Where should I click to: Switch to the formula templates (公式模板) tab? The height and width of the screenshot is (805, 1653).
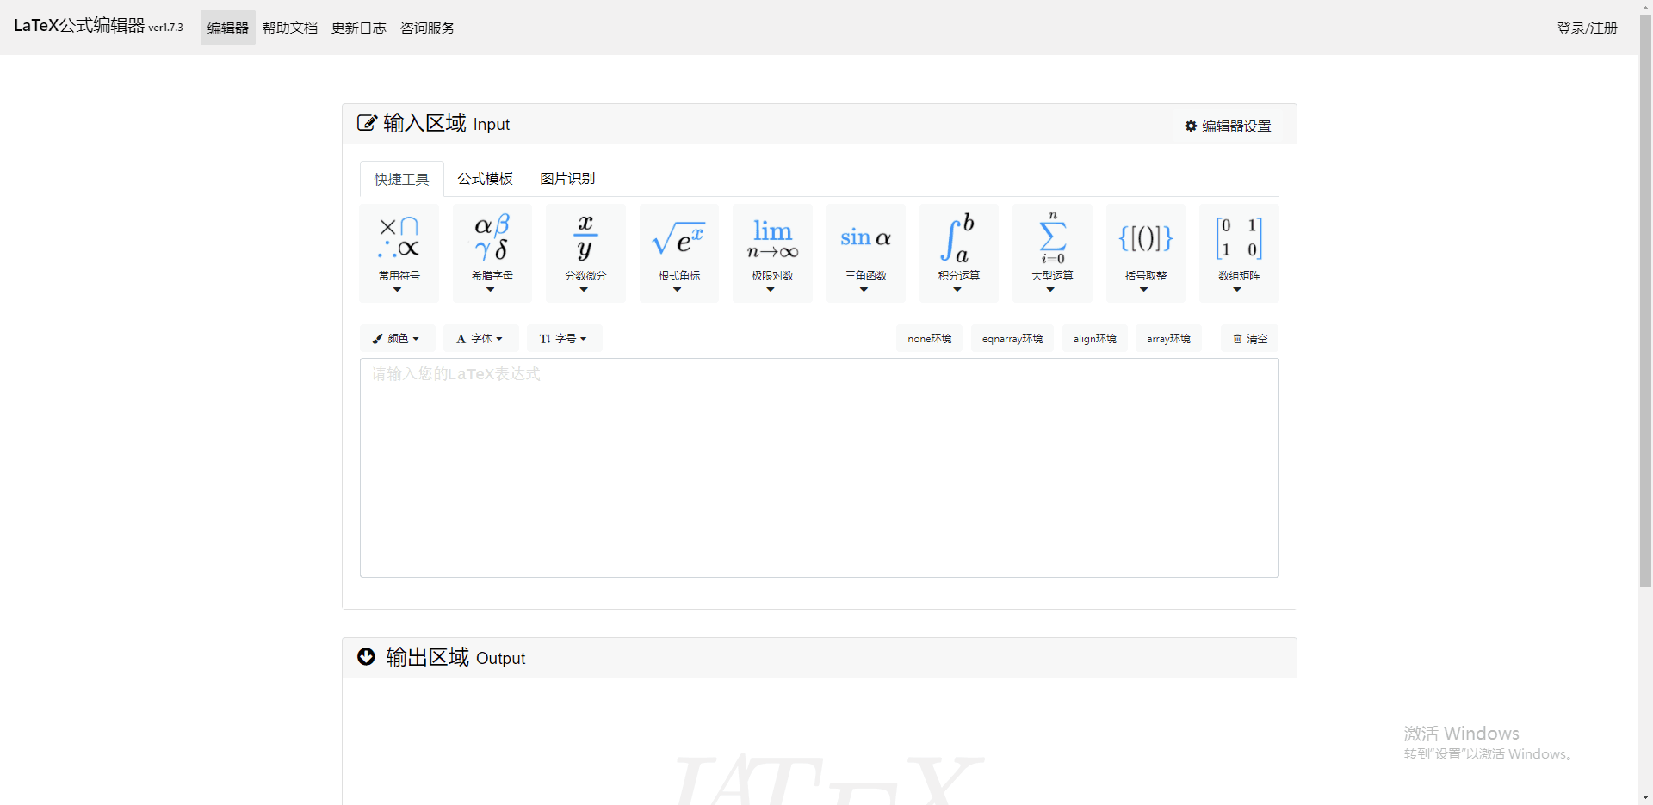485,179
